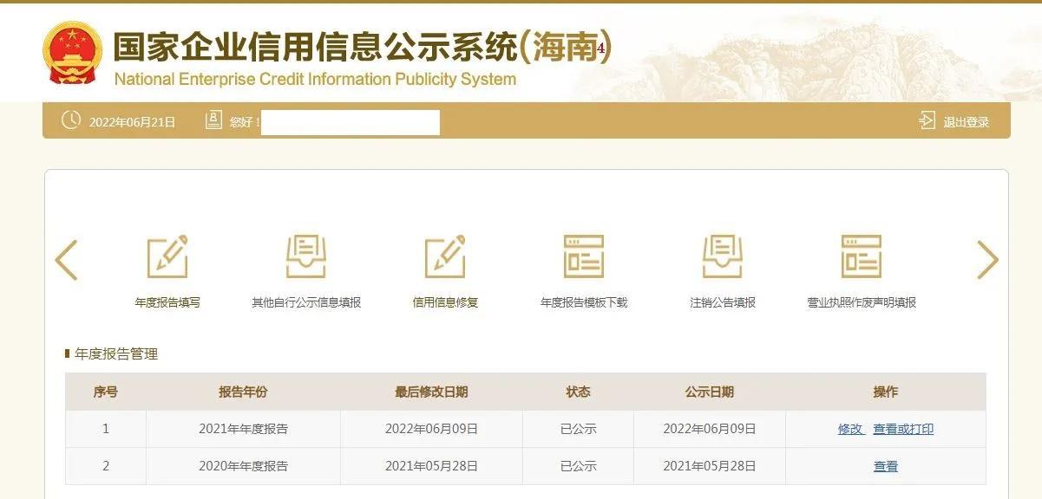Click 查看 for the 2020 annual report
Viewport: 1042px width, 499px height.
(886, 466)
